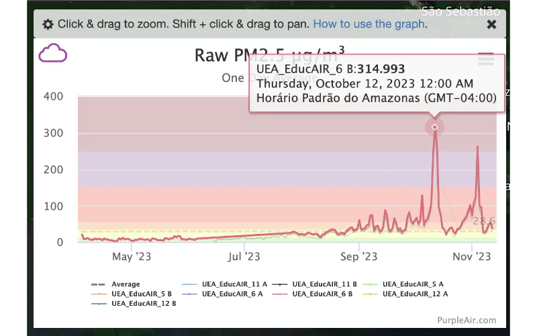The image size is (537, 336).
Task: Toggle UEA_EducAIR_12 A series visibility
Action: (405, 294)
